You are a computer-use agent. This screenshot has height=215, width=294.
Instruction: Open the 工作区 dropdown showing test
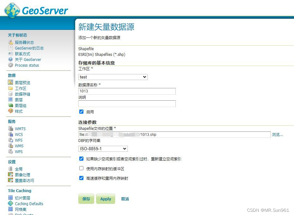113,77
